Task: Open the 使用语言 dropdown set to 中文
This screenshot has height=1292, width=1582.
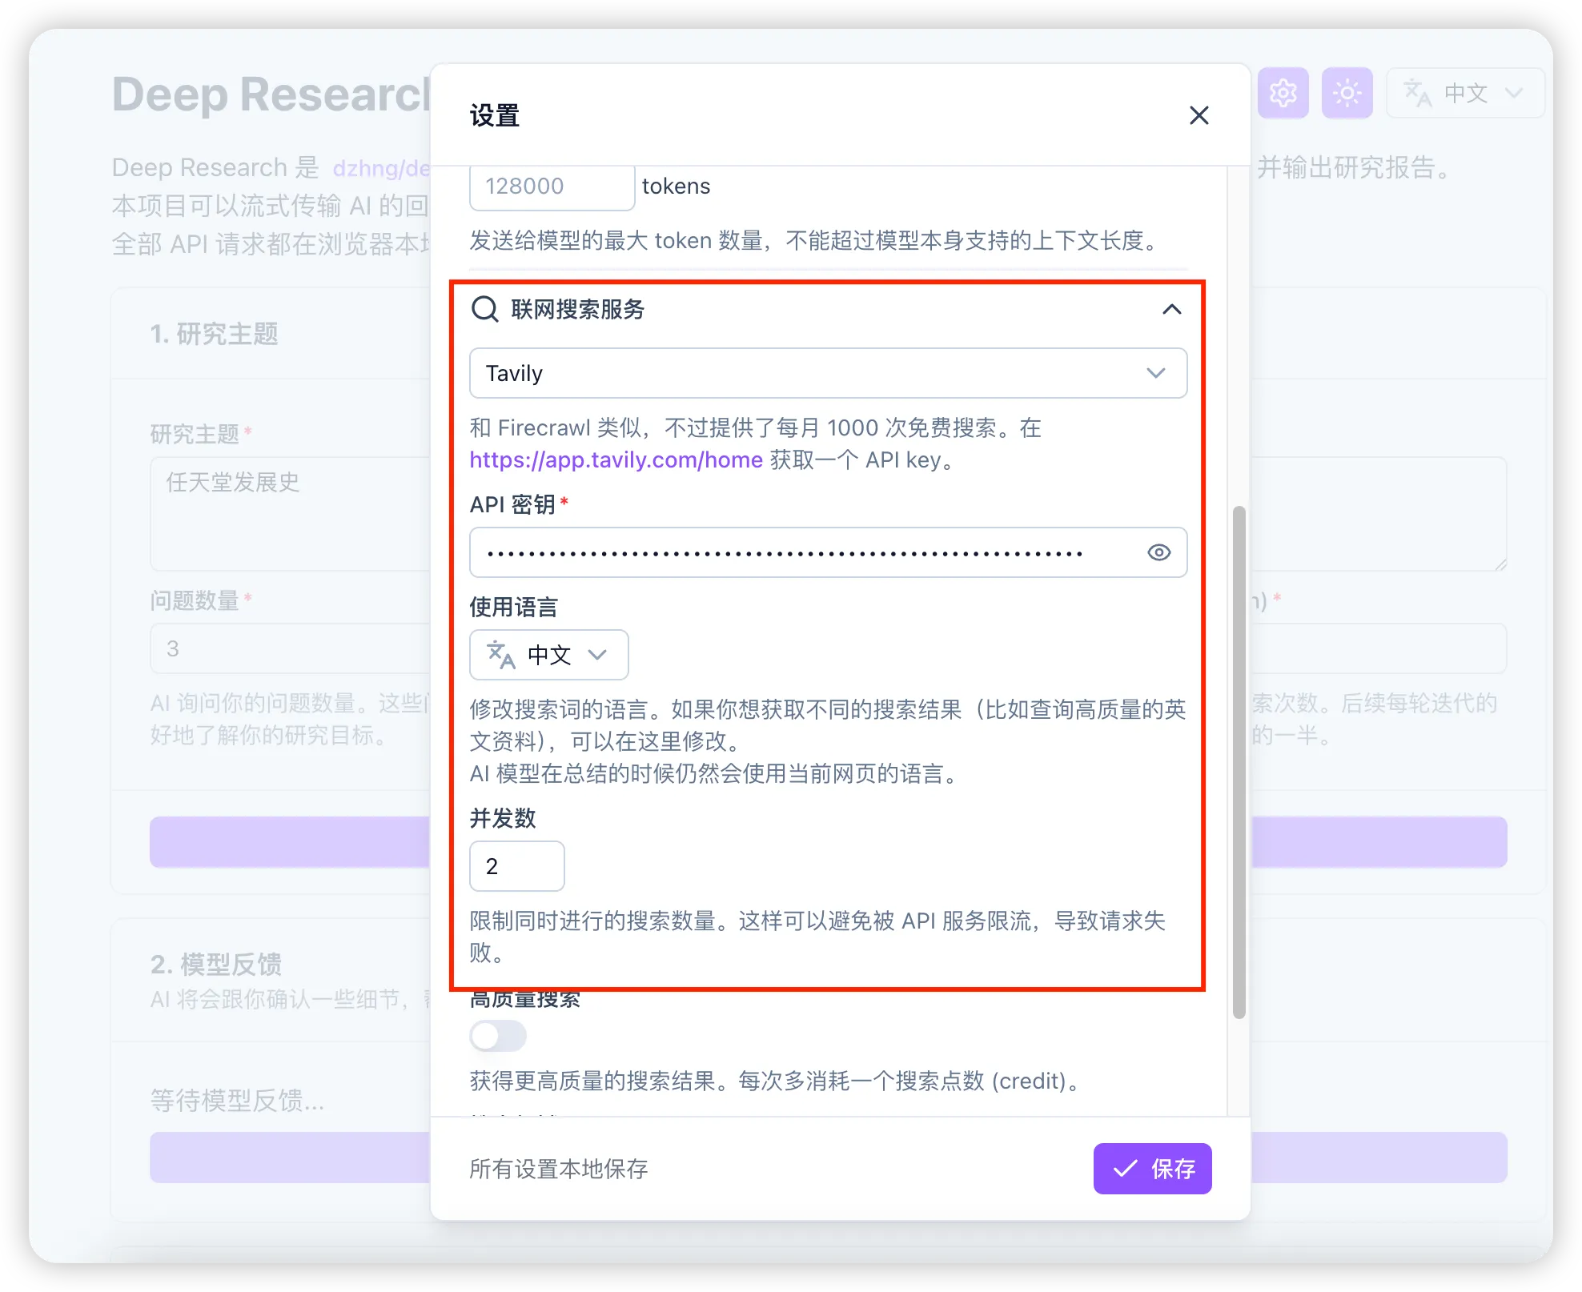Action: click(x=548, y=655)
